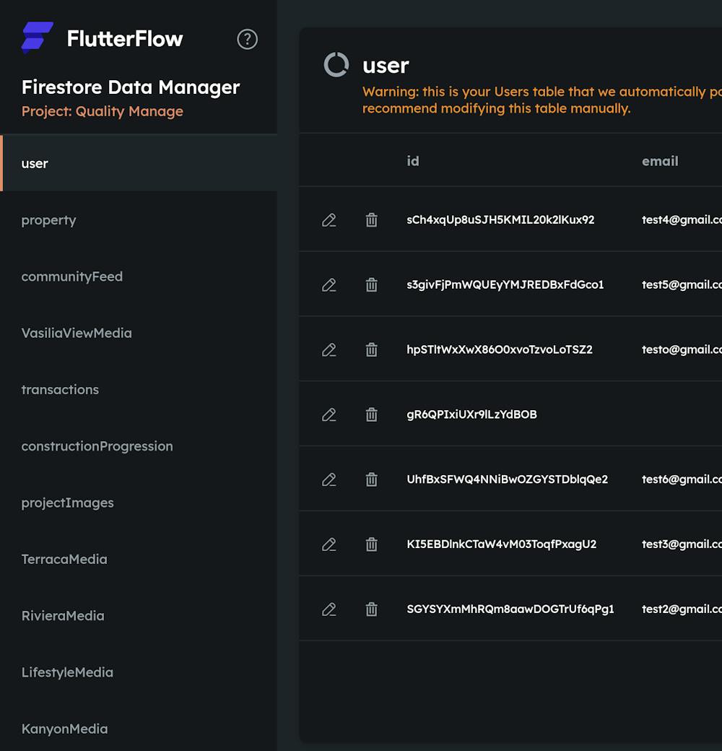Image resolution: width=722 pixels, height=751 pixels.
Task: Click the test3@gmail email cell
Action: [682, 544]
